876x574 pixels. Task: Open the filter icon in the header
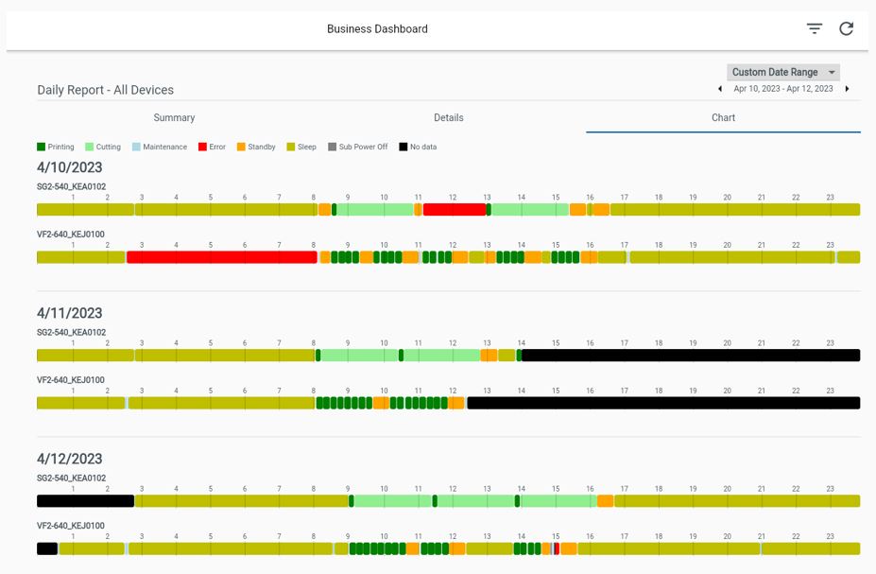815,28
